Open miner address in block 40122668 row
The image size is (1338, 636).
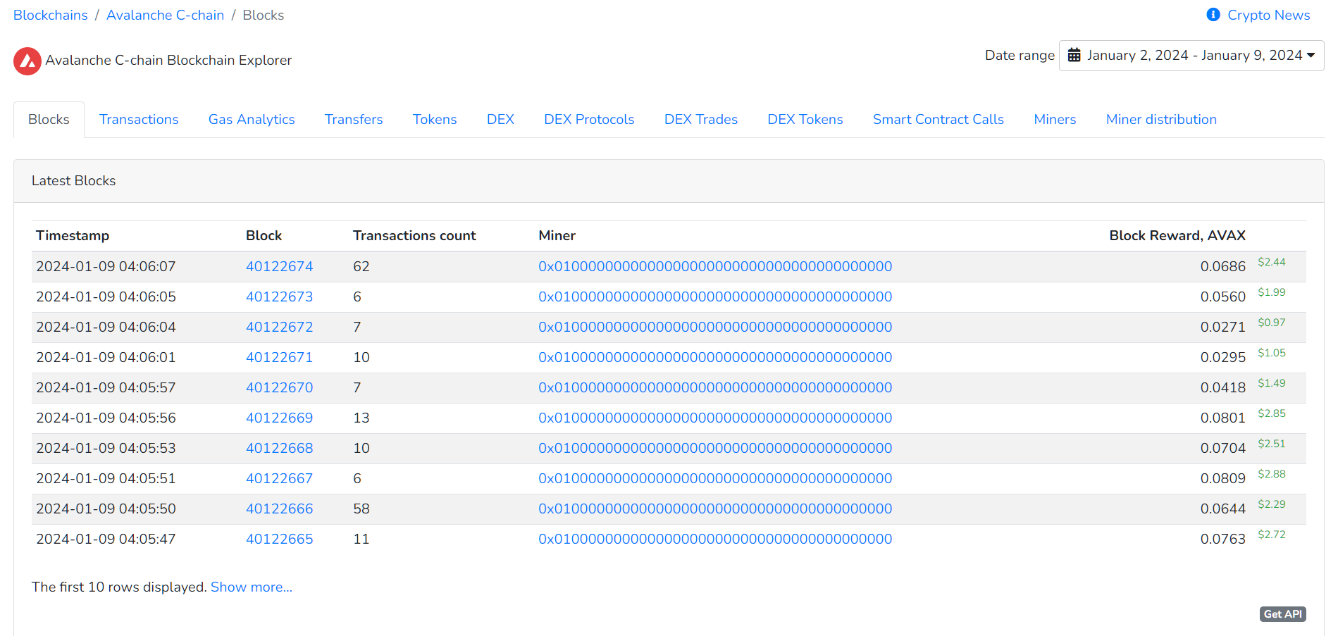(715, 449)
